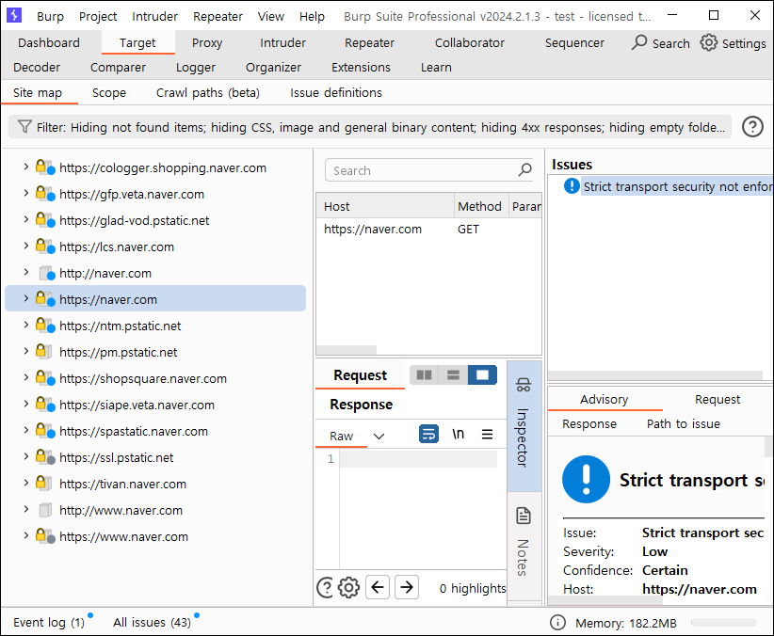Toggle show non-printable characters \n button
This screenshot has width=774, height=636.
(458, 435)
